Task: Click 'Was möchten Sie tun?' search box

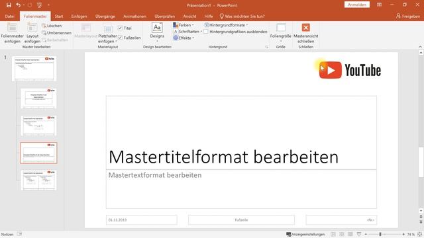Action: click(242, 16)
